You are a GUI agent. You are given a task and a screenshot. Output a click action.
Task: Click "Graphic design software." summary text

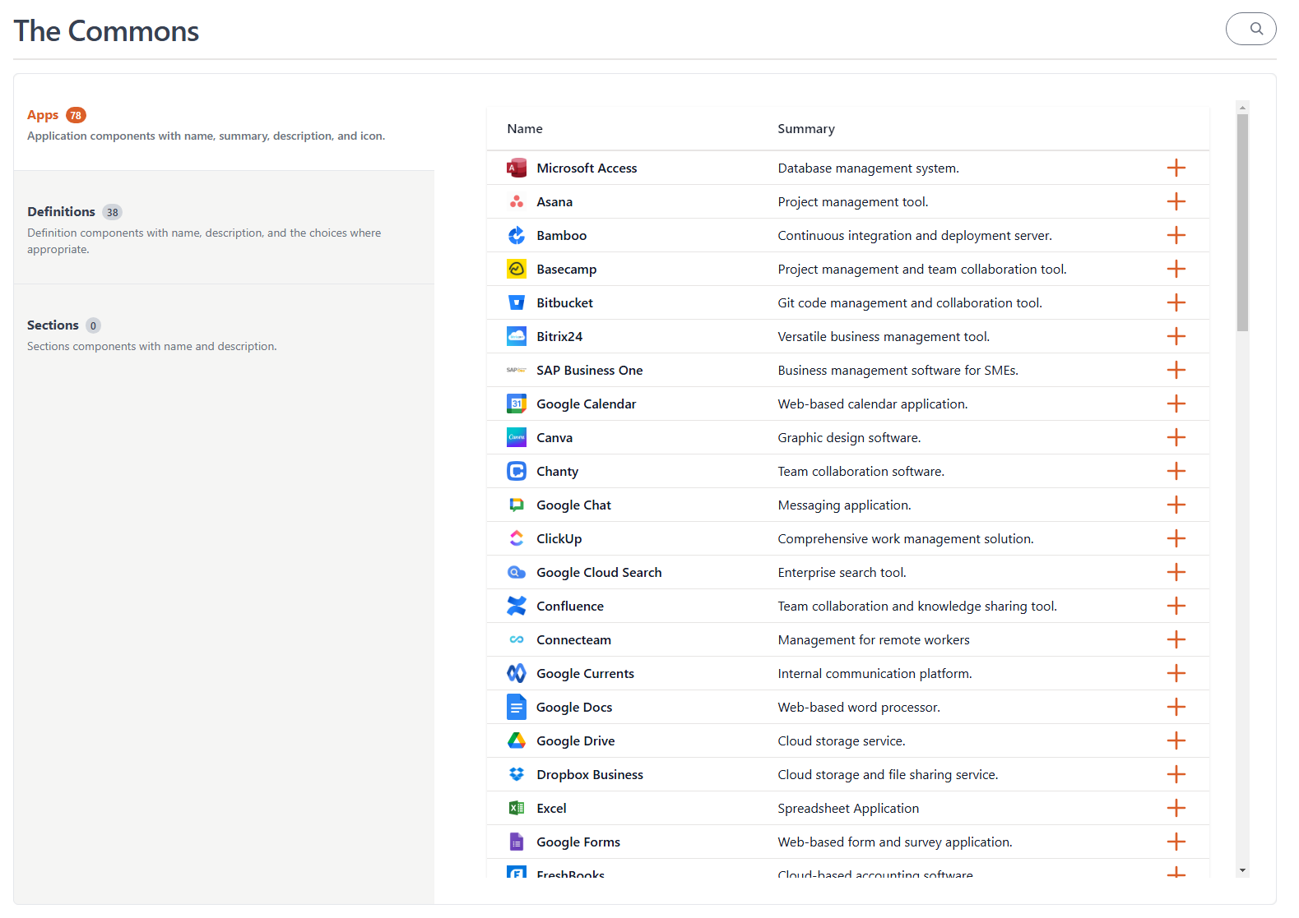coord(849,437)
